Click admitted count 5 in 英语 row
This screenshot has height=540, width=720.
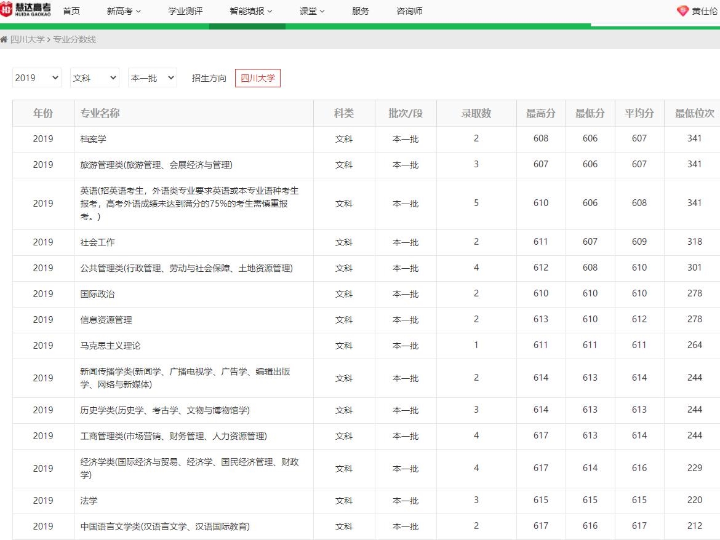pos(476,203)
